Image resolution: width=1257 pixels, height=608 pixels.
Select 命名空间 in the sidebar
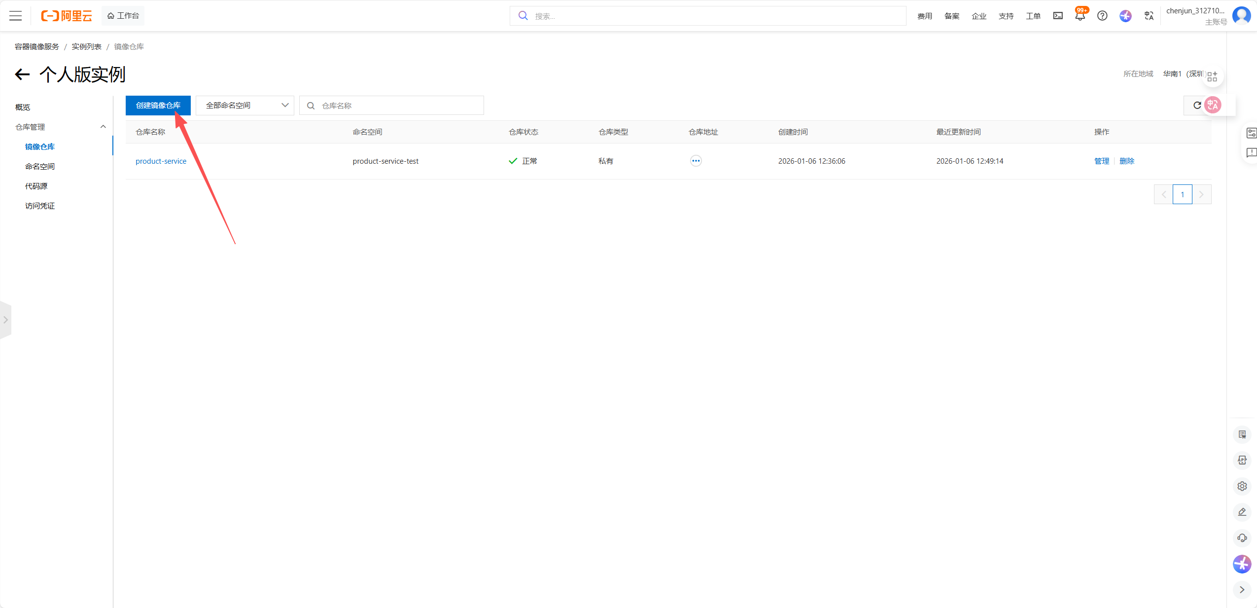pyautogui.click(x=40, y=166)
